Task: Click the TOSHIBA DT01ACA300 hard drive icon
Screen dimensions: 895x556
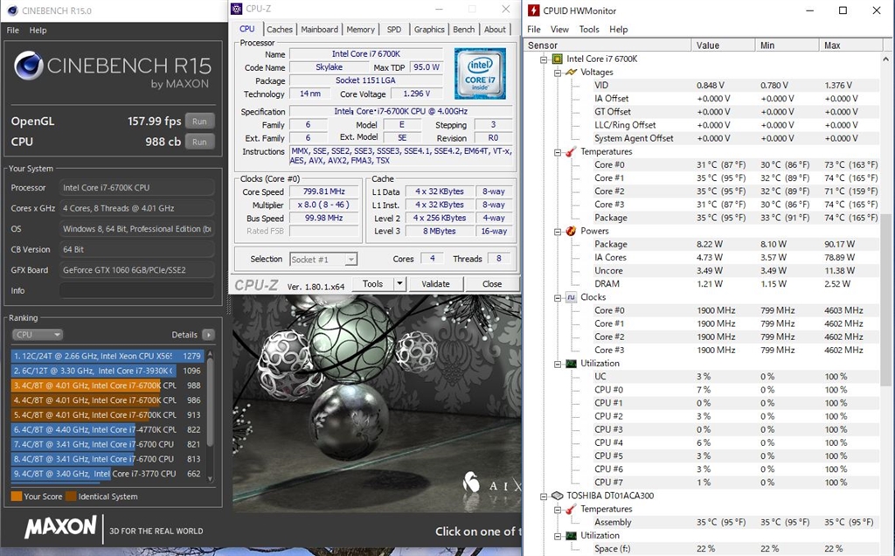Action: [558, 496]
